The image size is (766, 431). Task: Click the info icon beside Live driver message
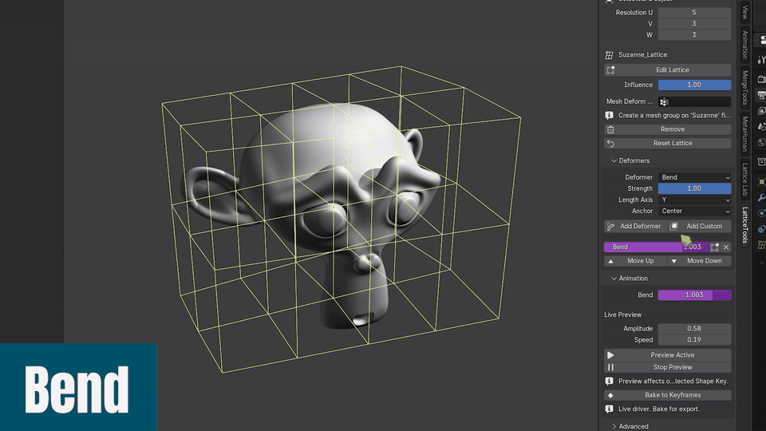609,409
